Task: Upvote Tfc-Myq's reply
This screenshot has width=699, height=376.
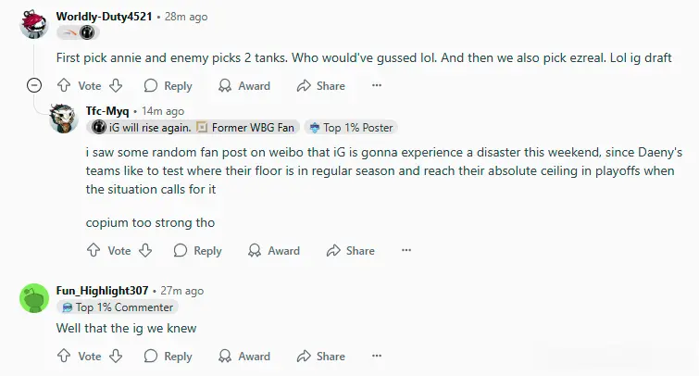Action: tap(94, 250)
